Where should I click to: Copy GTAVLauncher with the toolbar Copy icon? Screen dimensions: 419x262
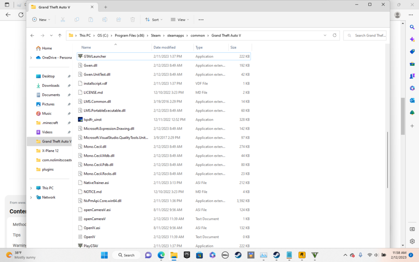77,19
